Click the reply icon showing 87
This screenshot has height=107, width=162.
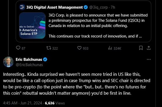point(18,48)
